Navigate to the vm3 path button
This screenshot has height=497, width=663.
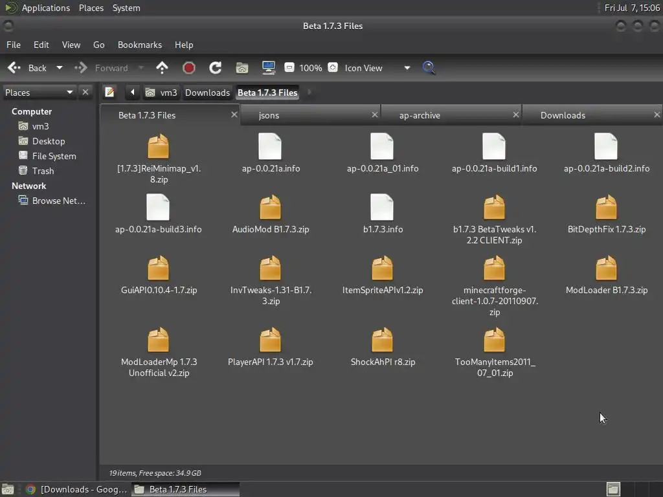click(161, 93)
